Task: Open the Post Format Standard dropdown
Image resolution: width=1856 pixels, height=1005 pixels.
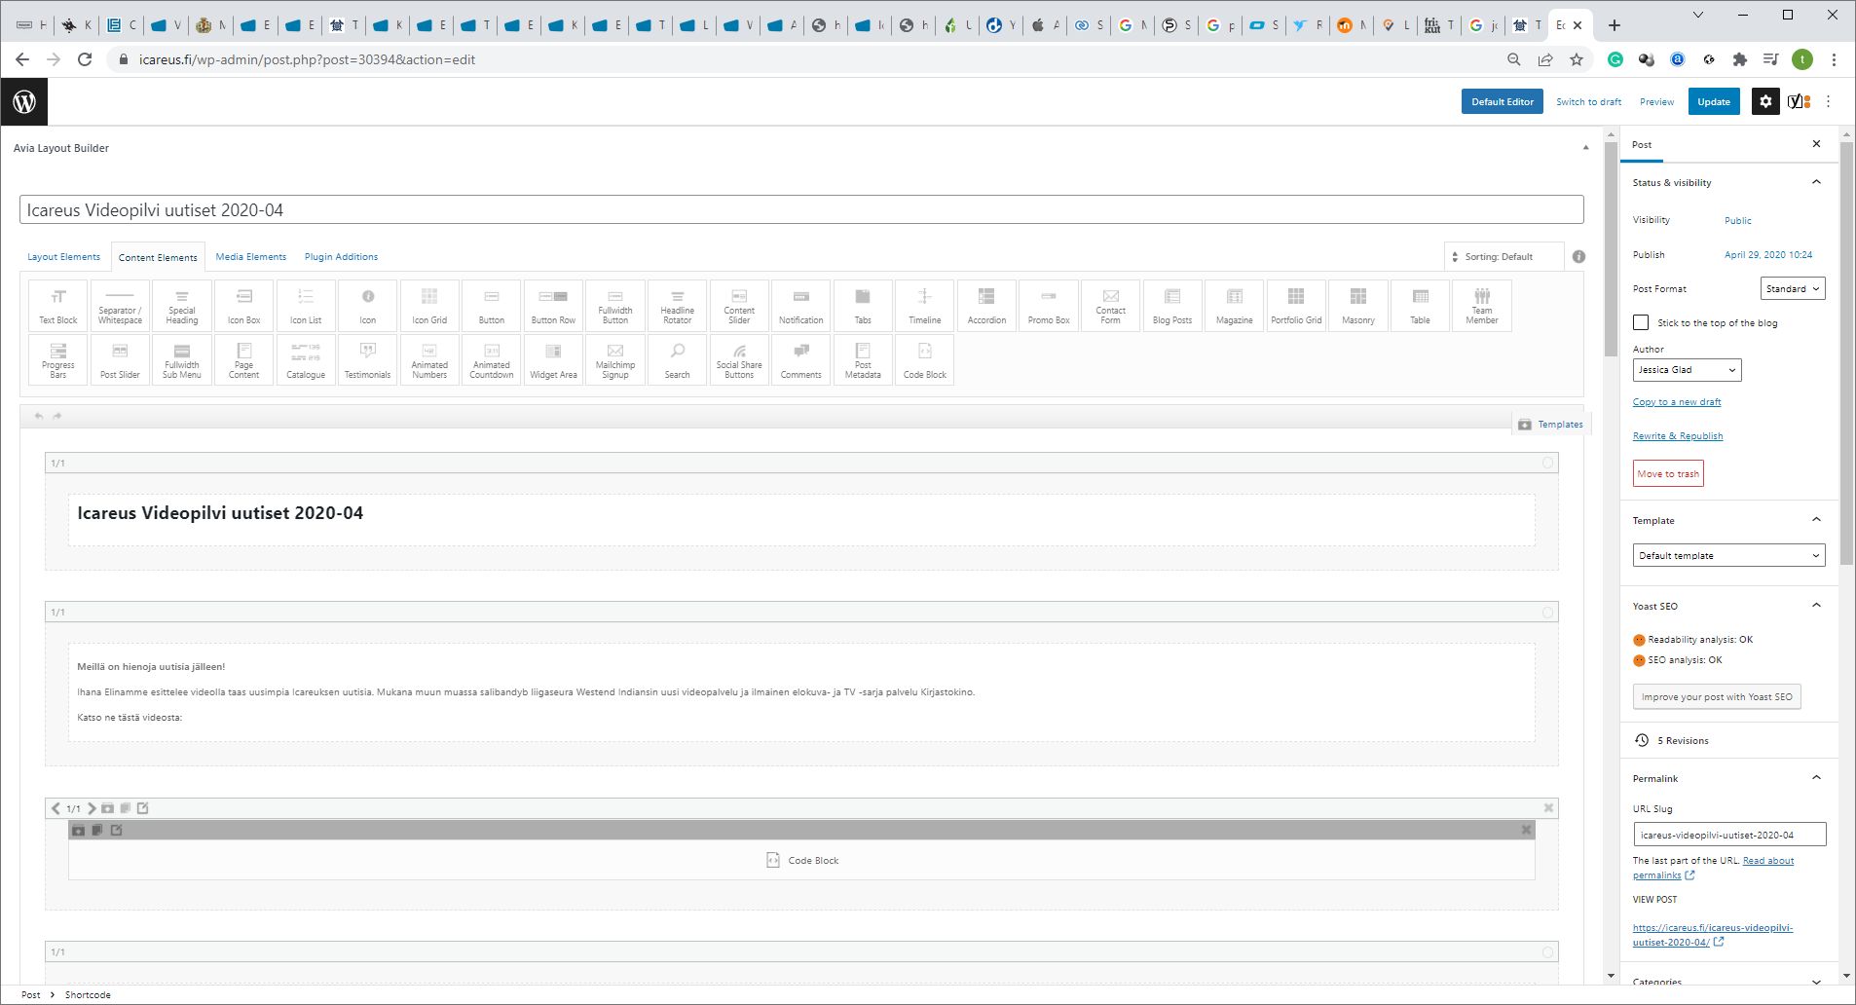Action: (x=1793, y=288)
